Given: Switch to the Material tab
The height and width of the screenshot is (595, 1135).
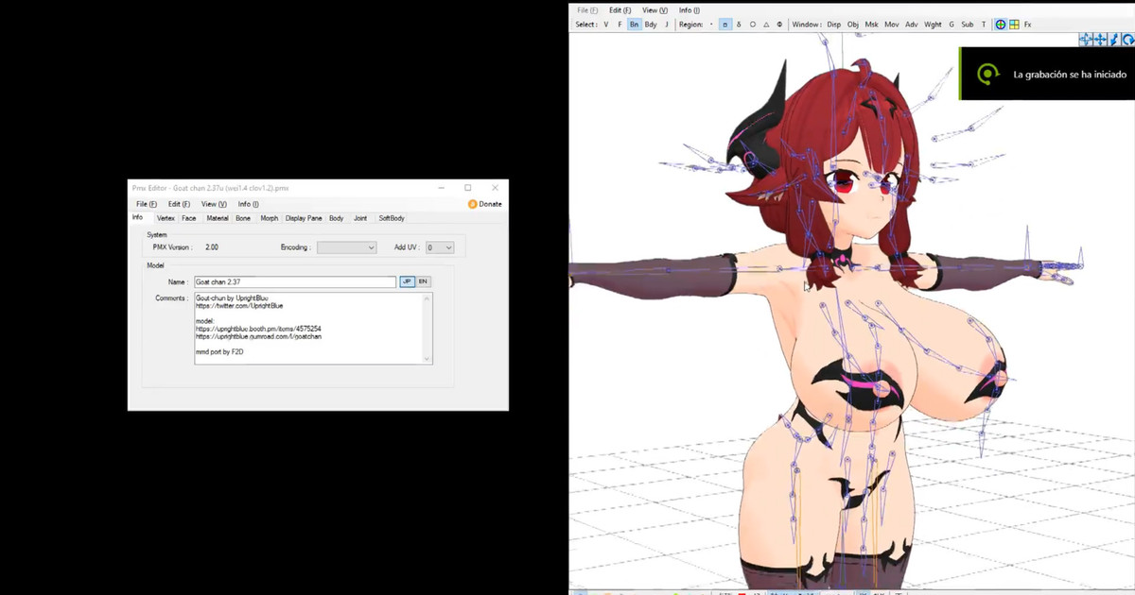Looking at the screenshot, I should coord(218,218).
